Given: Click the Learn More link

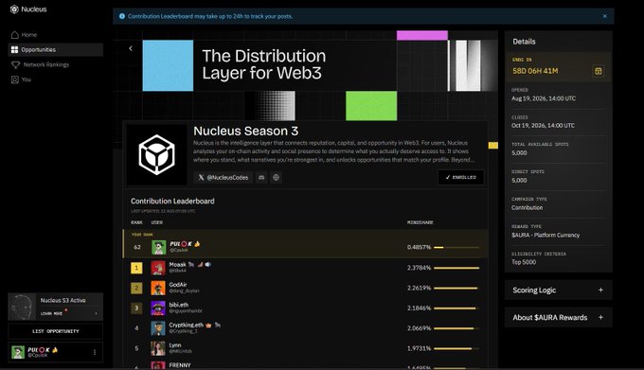Looking at the screenshot, I should (x=52, y=314).
